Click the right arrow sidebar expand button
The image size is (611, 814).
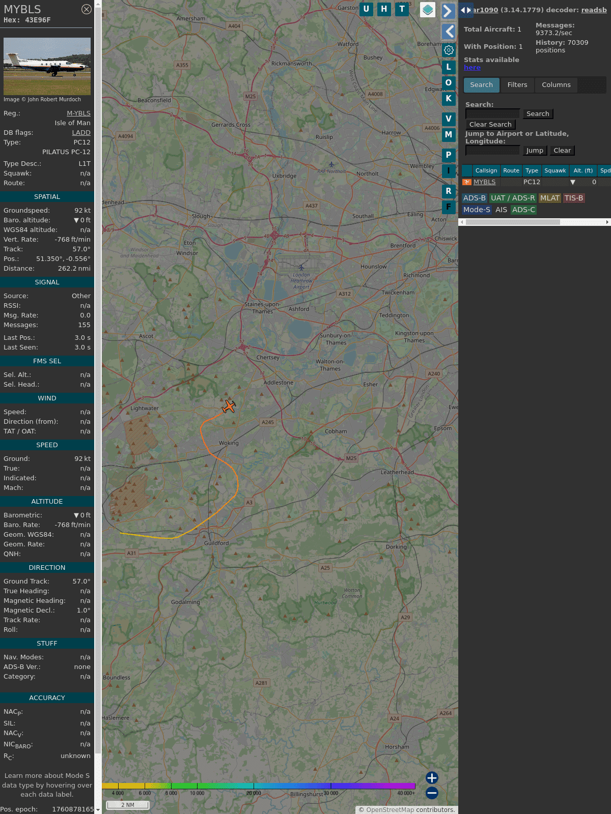point(448,11)
